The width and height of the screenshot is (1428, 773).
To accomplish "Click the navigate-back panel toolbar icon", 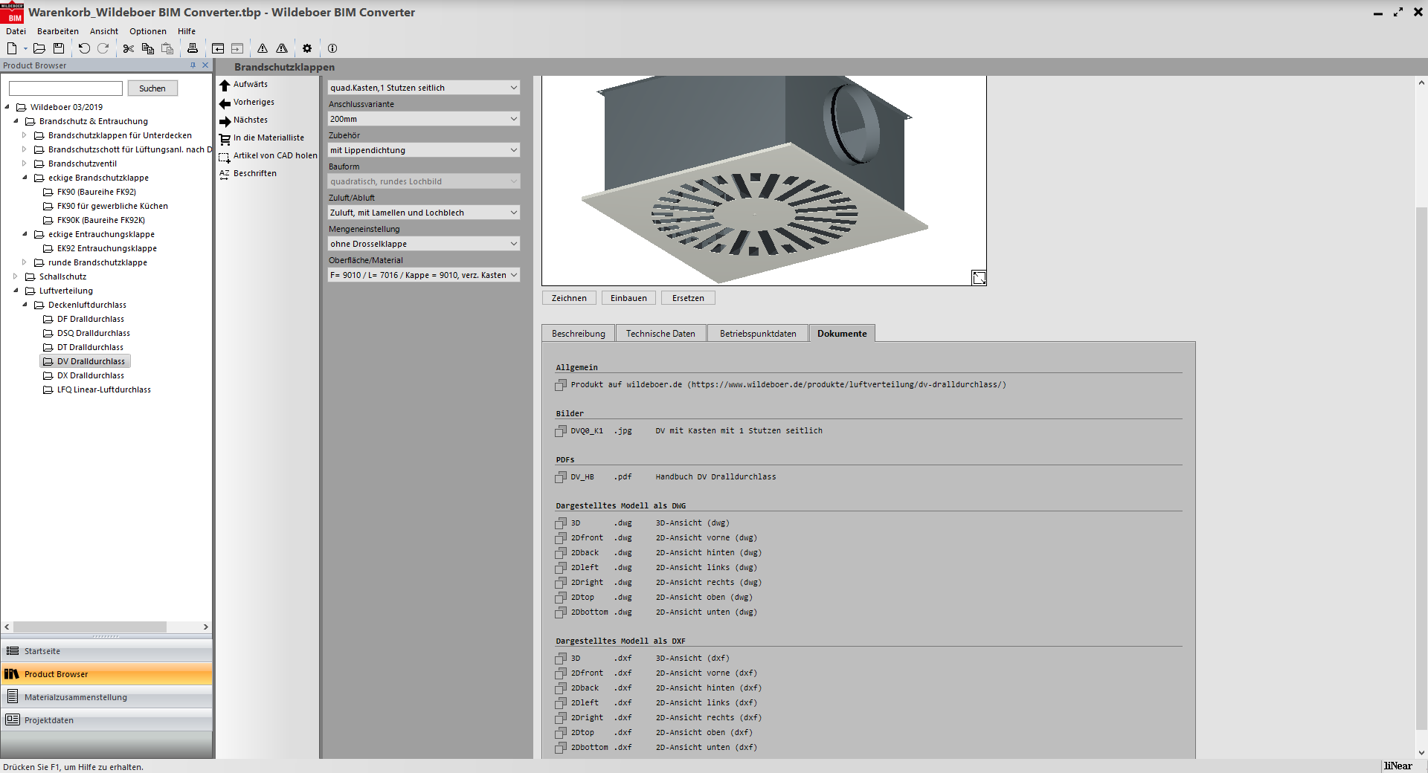I will 218,48.
